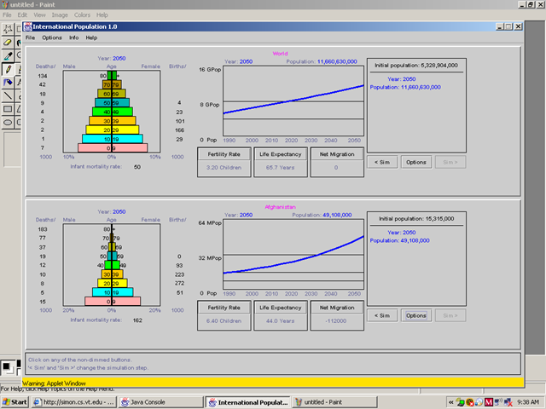
Task: Choose the Pick Color eyedropper tool
Action: point(8,55)
